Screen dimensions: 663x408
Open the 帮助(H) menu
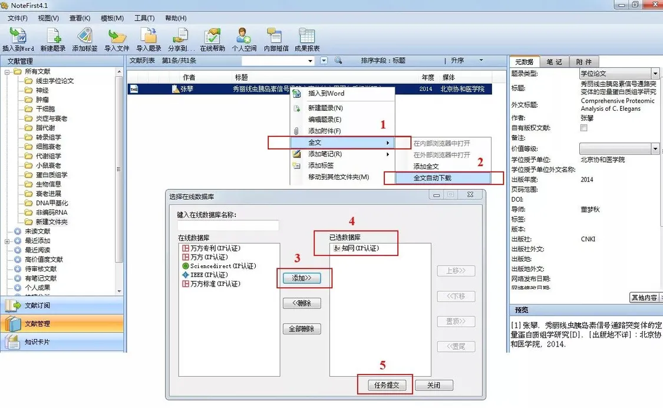pos(176,18)
